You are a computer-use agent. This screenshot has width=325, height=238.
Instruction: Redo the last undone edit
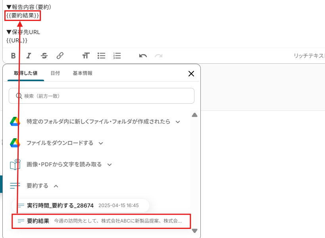coord(159,55)
